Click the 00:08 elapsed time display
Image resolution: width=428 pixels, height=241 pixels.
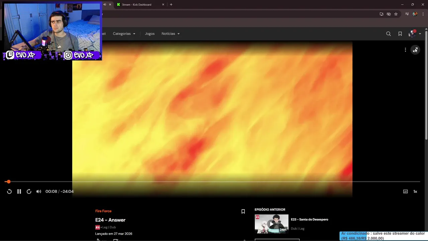51,191
